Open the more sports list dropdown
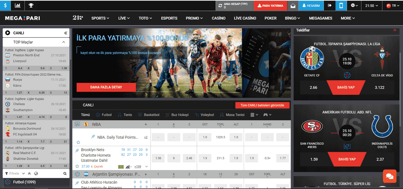This screenshot has width=403, height=189. tap(254, 115)
